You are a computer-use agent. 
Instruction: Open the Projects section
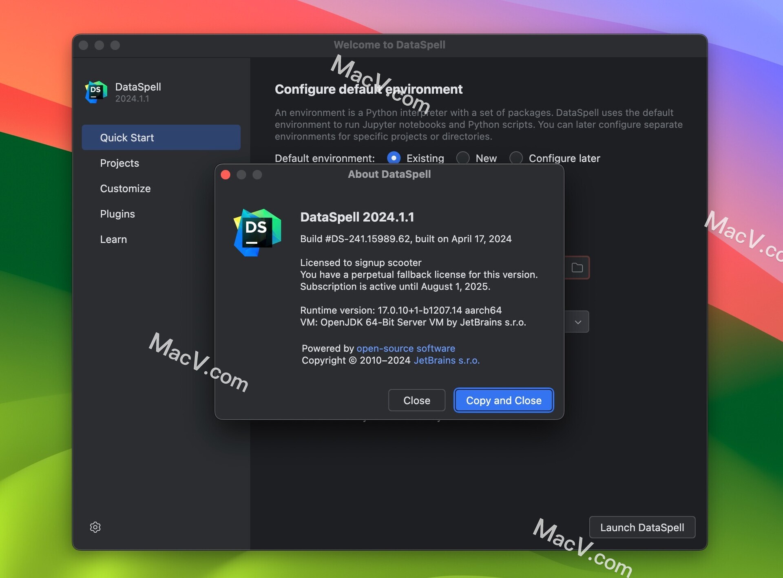coord(119,163)
